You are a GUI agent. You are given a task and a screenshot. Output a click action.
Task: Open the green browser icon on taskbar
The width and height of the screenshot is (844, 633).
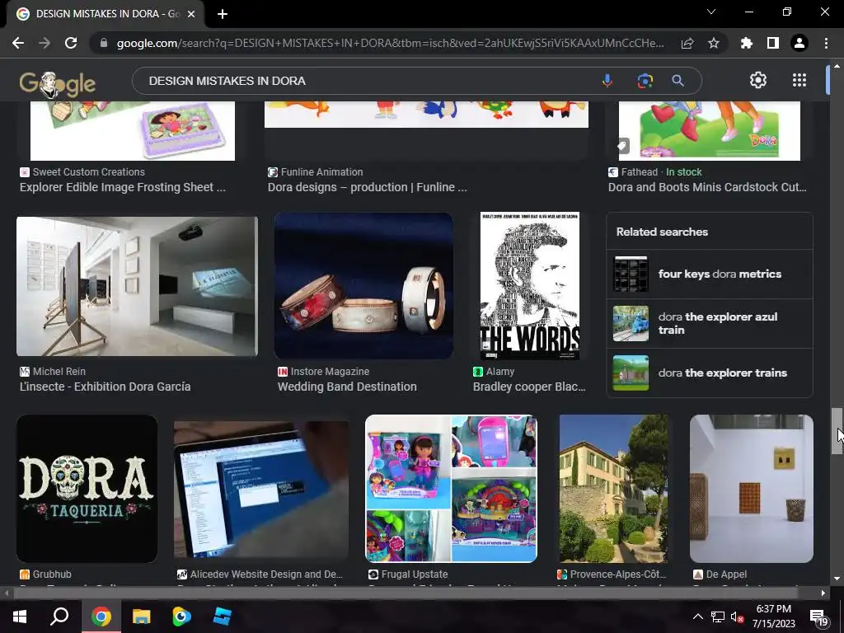coord(181,617)
